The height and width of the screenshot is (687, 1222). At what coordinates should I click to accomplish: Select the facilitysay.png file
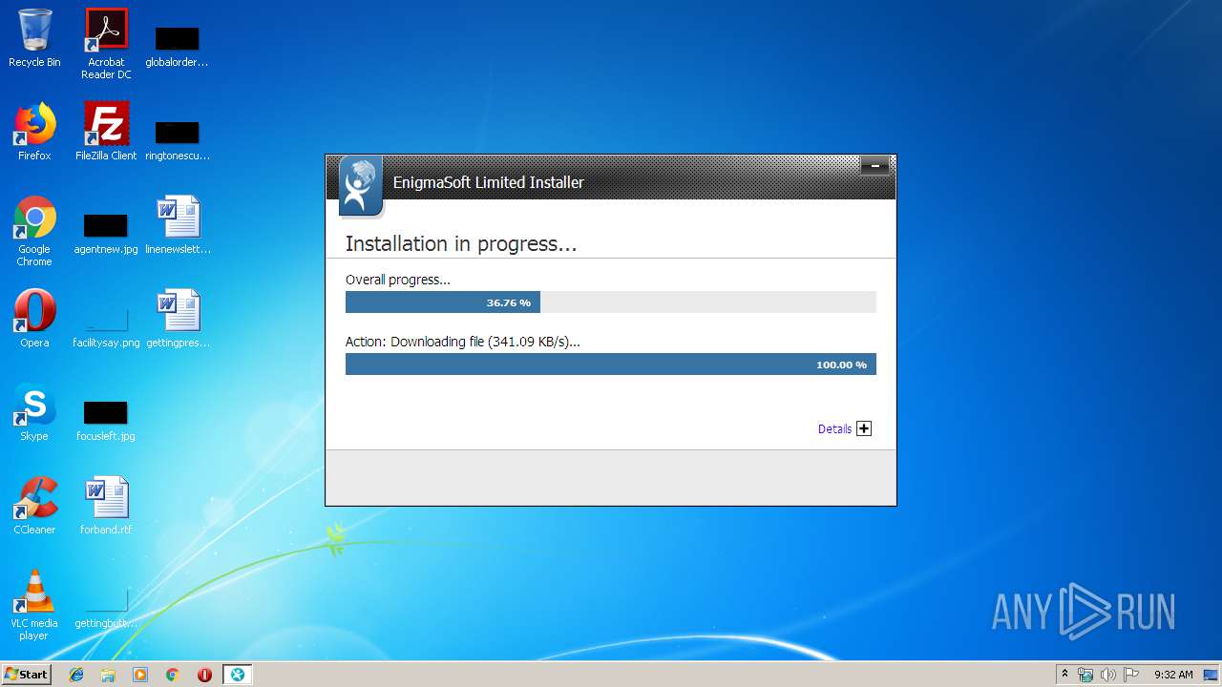click(106, 326)
